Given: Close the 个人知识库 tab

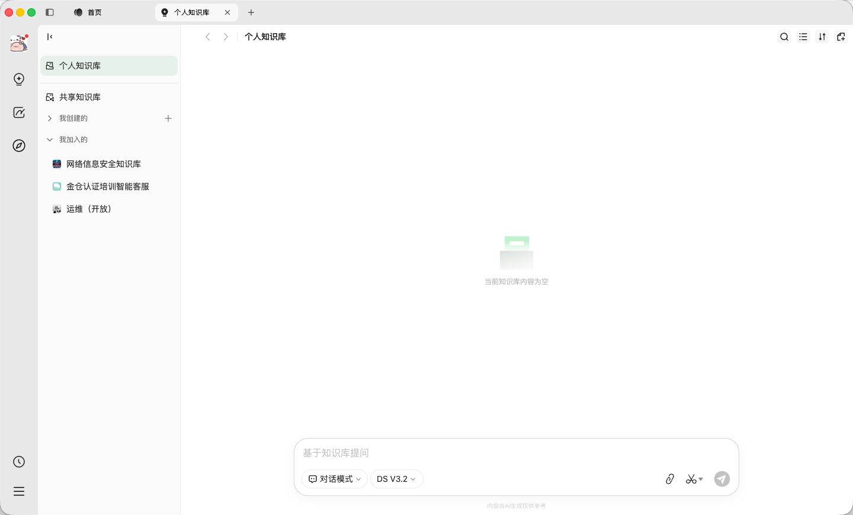Looking at the screenshot, I should click(227, 12).
